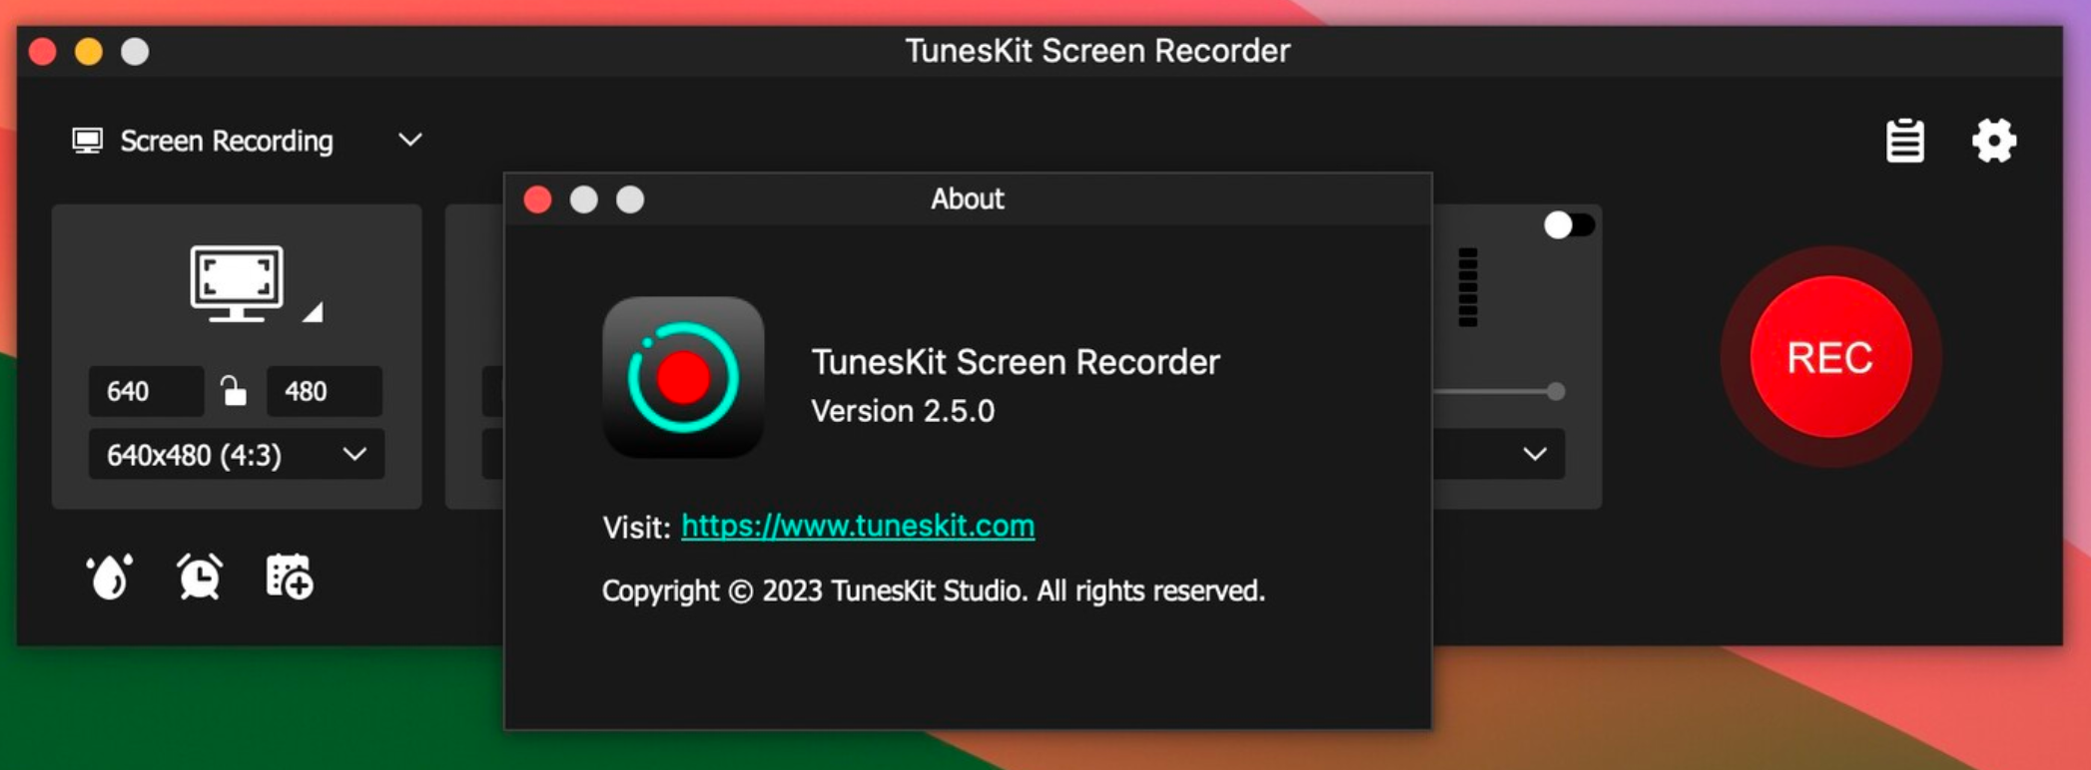Open the recording history list icon
This screenshot has height=770, width=2091.
pyautogui.click(x=1904, y=141)
